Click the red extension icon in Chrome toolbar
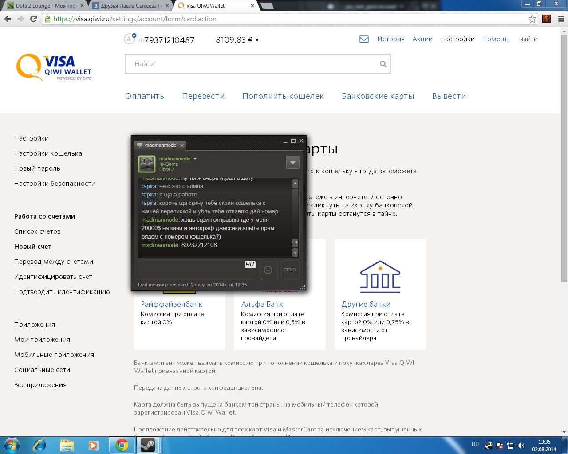This screenshot has height=454, width=568. coord(547,19)
